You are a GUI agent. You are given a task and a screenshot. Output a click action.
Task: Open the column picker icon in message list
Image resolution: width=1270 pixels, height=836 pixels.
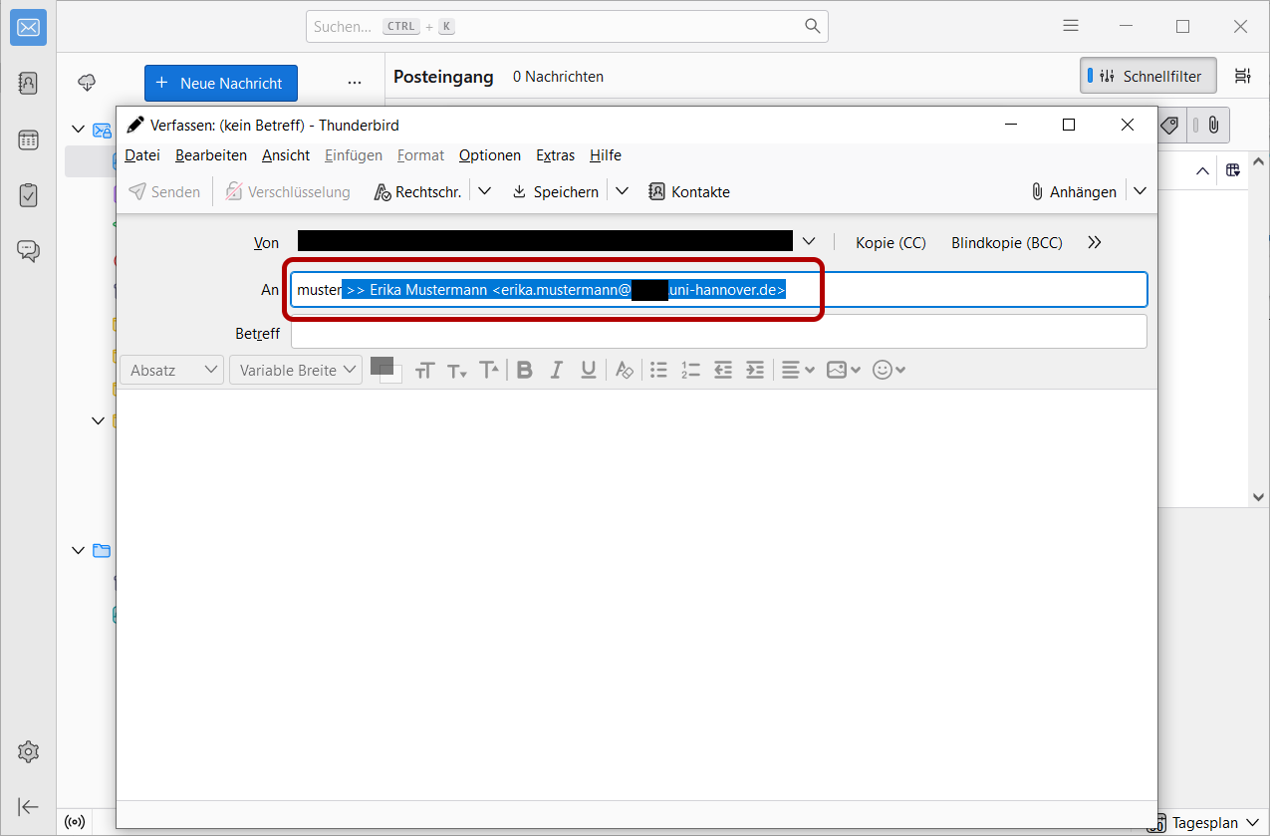(1233, 170)
